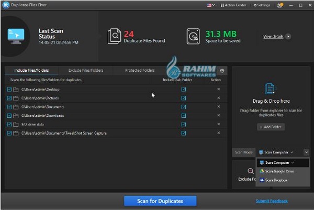The height and width of the screenshot is (210, 314).
Task: Click the Duplicate Files Fixer logo
Action: [6, 5]
